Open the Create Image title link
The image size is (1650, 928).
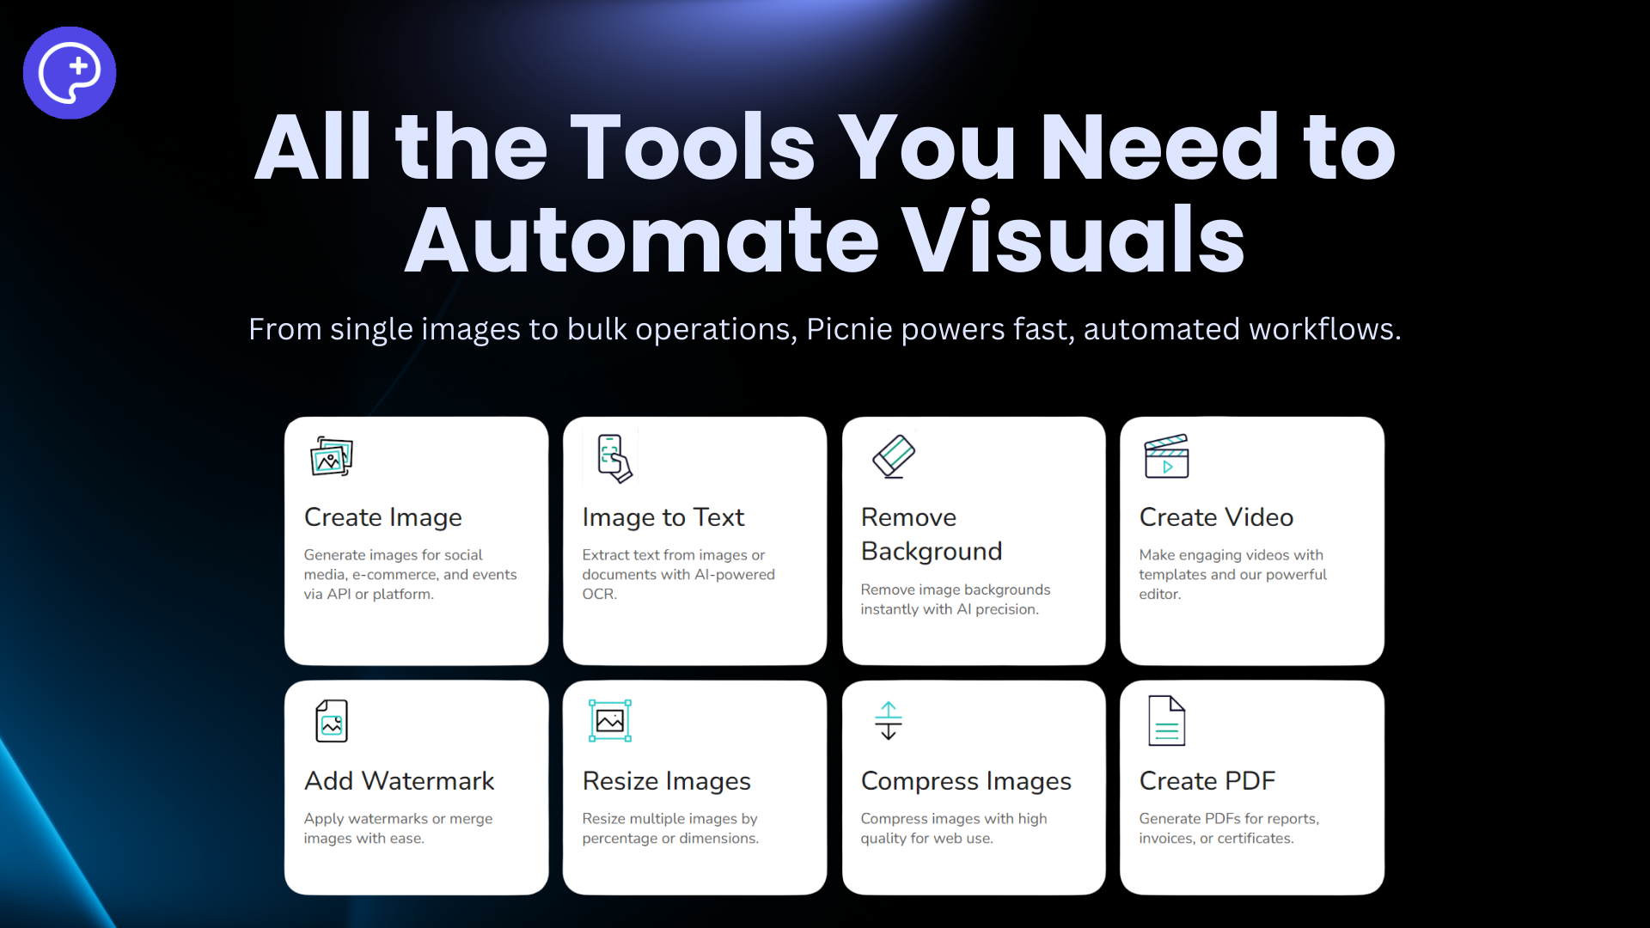pyautogui.click(x=383, y=517)
